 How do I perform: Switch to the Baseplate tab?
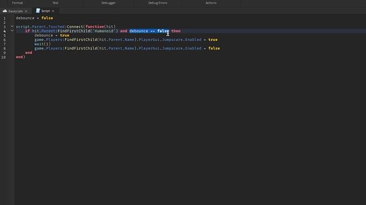[15, 11]
